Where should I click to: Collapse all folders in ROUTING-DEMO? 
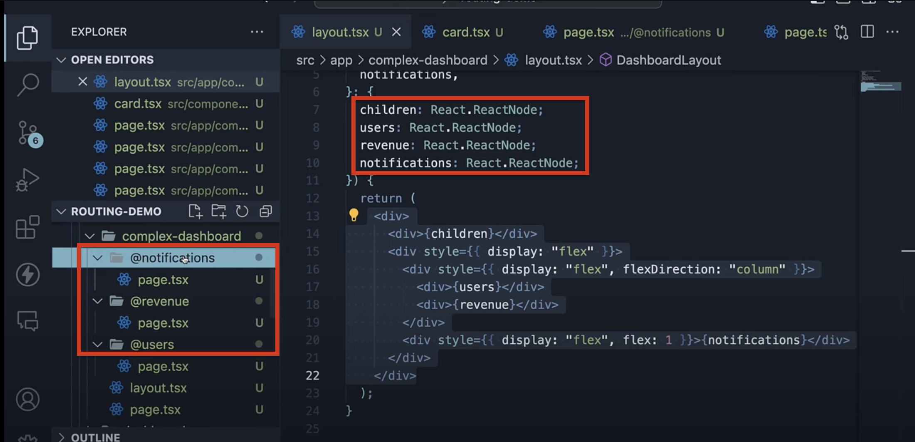coord(266,211)
